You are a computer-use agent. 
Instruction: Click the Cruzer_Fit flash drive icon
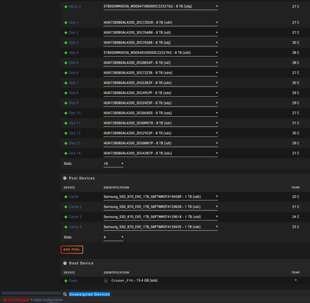point(106,281)
